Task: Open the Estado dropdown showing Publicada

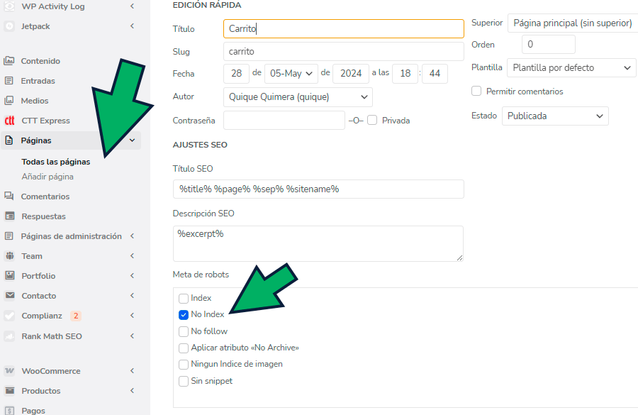Action: pos(555,116)
